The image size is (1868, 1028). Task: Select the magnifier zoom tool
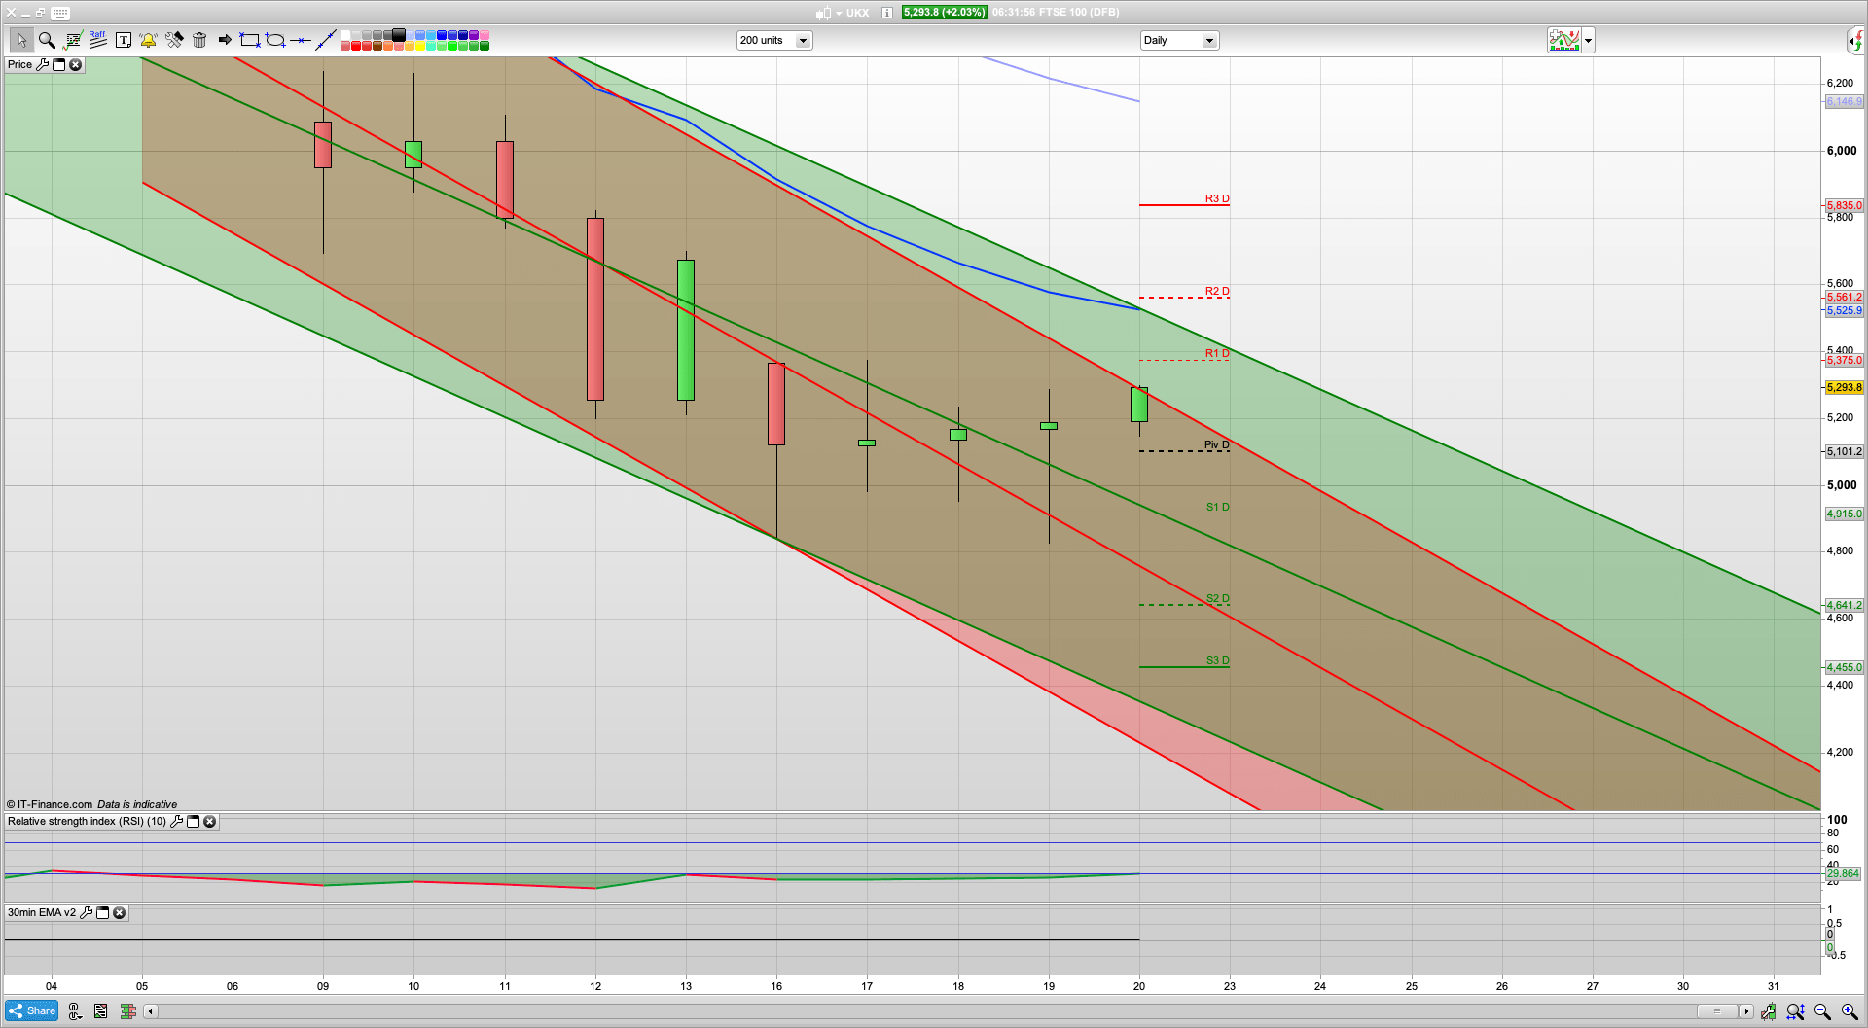point(47,40)
